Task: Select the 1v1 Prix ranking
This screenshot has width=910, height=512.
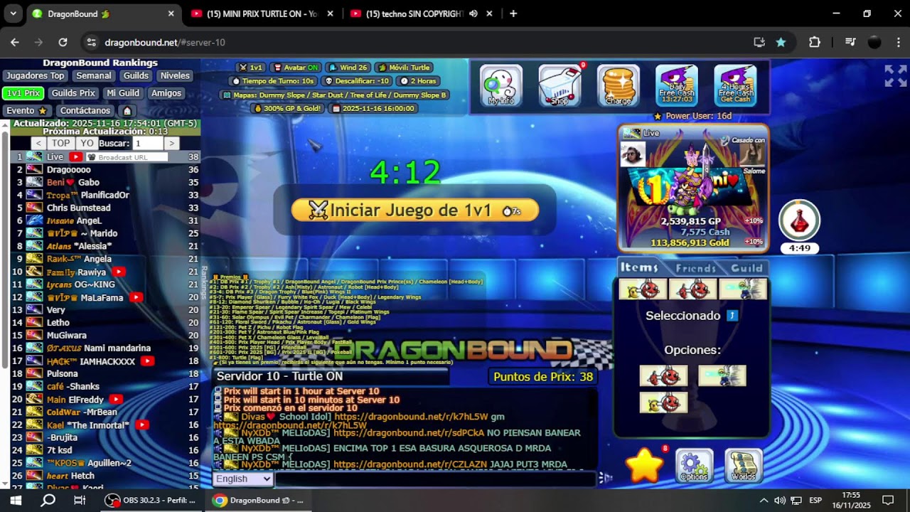Action: pos(23,93)
